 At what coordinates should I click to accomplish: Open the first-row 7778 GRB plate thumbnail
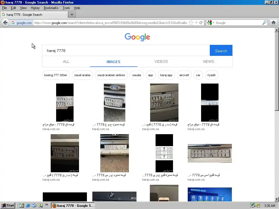[164, 103]
